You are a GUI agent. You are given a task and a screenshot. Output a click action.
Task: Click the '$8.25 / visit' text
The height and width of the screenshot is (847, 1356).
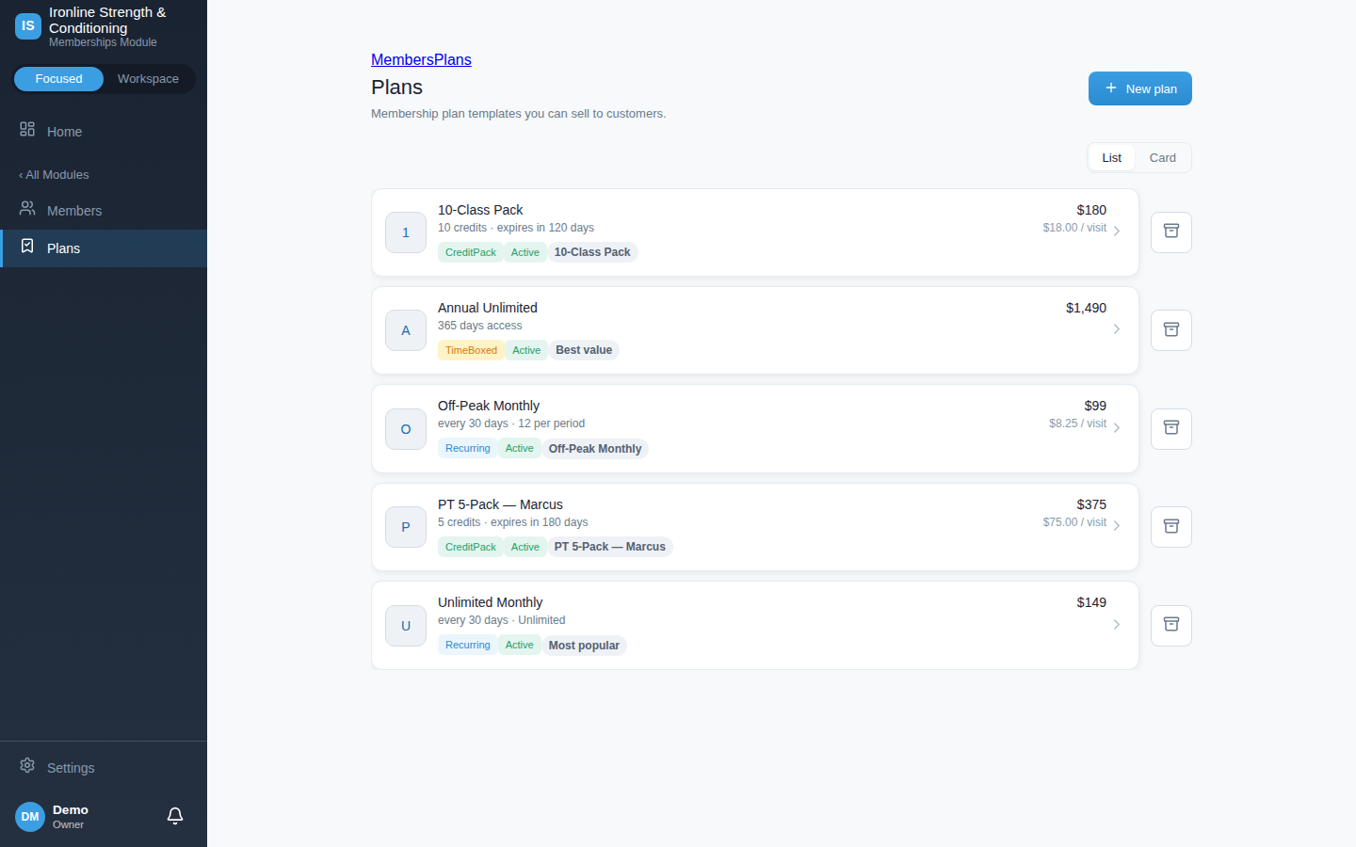click(x=1077, y=423)
